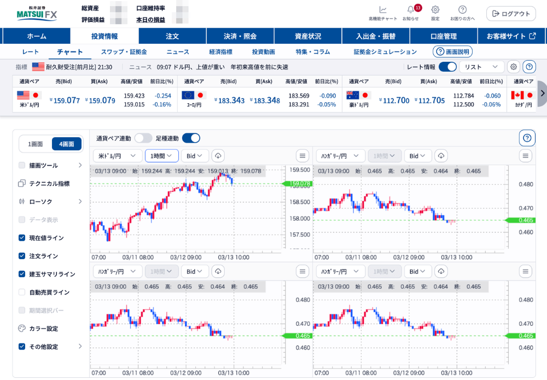
Task: Uncheck the 現在値ライン checkbox
Action: pos(22,238)
